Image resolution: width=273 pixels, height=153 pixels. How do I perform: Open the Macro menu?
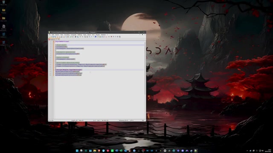coord(89,35)
